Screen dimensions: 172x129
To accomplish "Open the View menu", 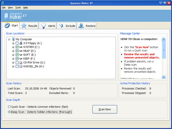I will [x=10, y=7].
